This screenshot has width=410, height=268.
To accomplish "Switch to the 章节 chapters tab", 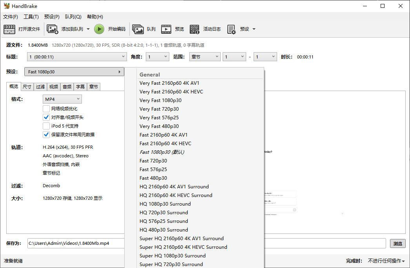I will coord(94,87).
